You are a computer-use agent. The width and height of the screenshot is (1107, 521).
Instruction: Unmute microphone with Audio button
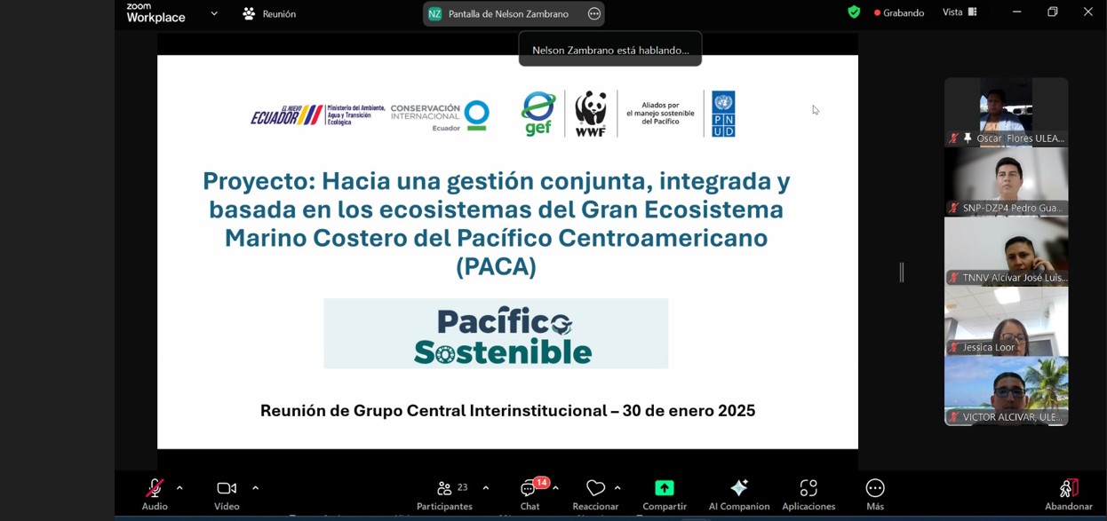pyautogui.click(x=155, y=493)
